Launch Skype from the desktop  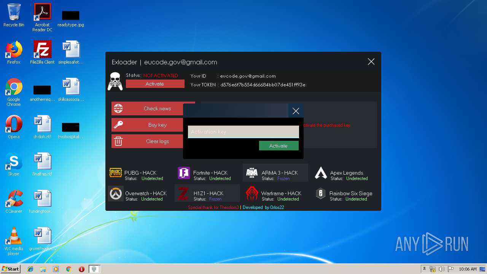pos(14,164)
